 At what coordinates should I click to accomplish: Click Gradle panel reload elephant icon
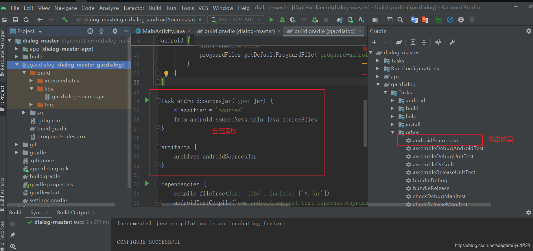pos(399,42)
